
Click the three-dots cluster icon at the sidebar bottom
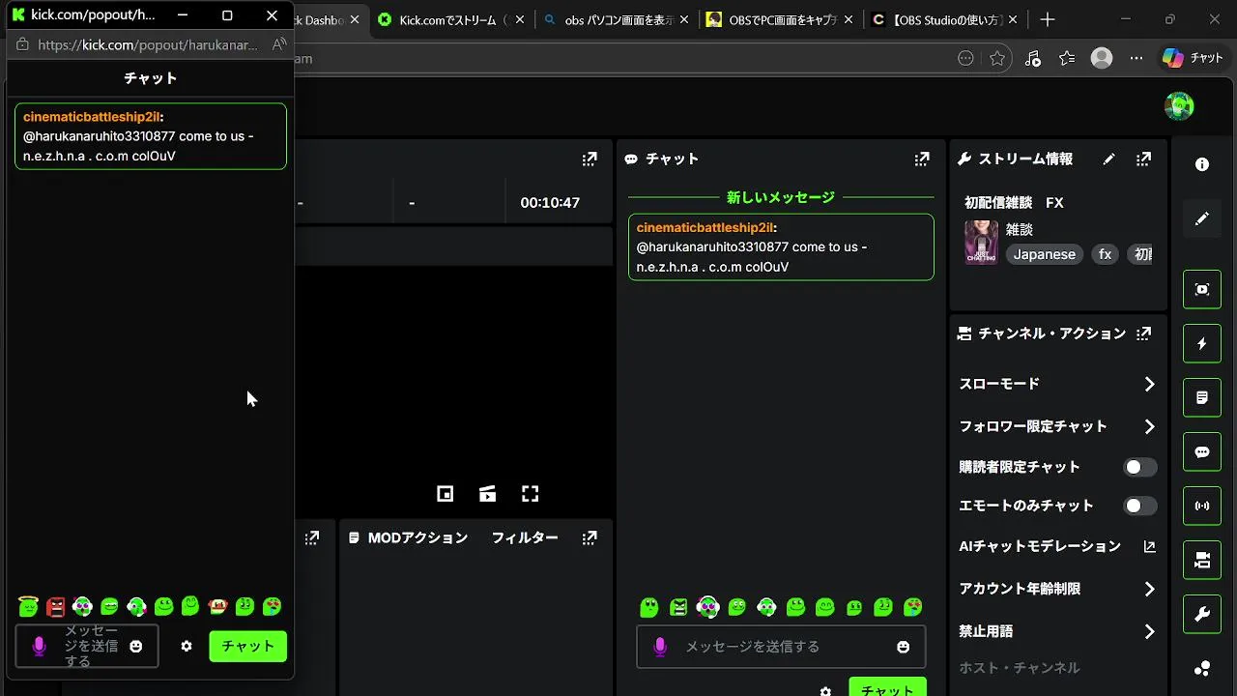[1202, 668]
